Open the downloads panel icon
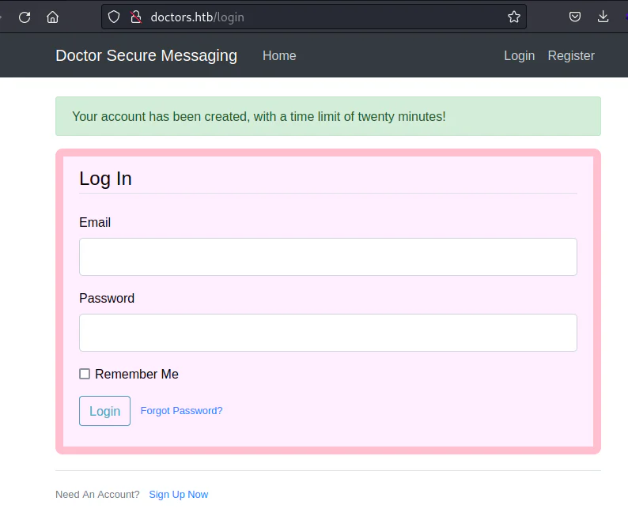628x520 pixels. tap(603, 17)
